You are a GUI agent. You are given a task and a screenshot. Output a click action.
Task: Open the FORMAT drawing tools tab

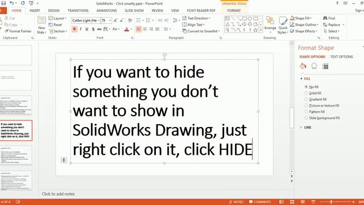point(234,11)
